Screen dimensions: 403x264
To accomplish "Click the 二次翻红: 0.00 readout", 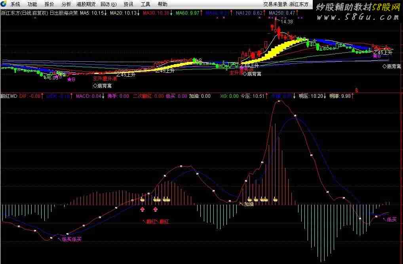I will click(148, 96).
